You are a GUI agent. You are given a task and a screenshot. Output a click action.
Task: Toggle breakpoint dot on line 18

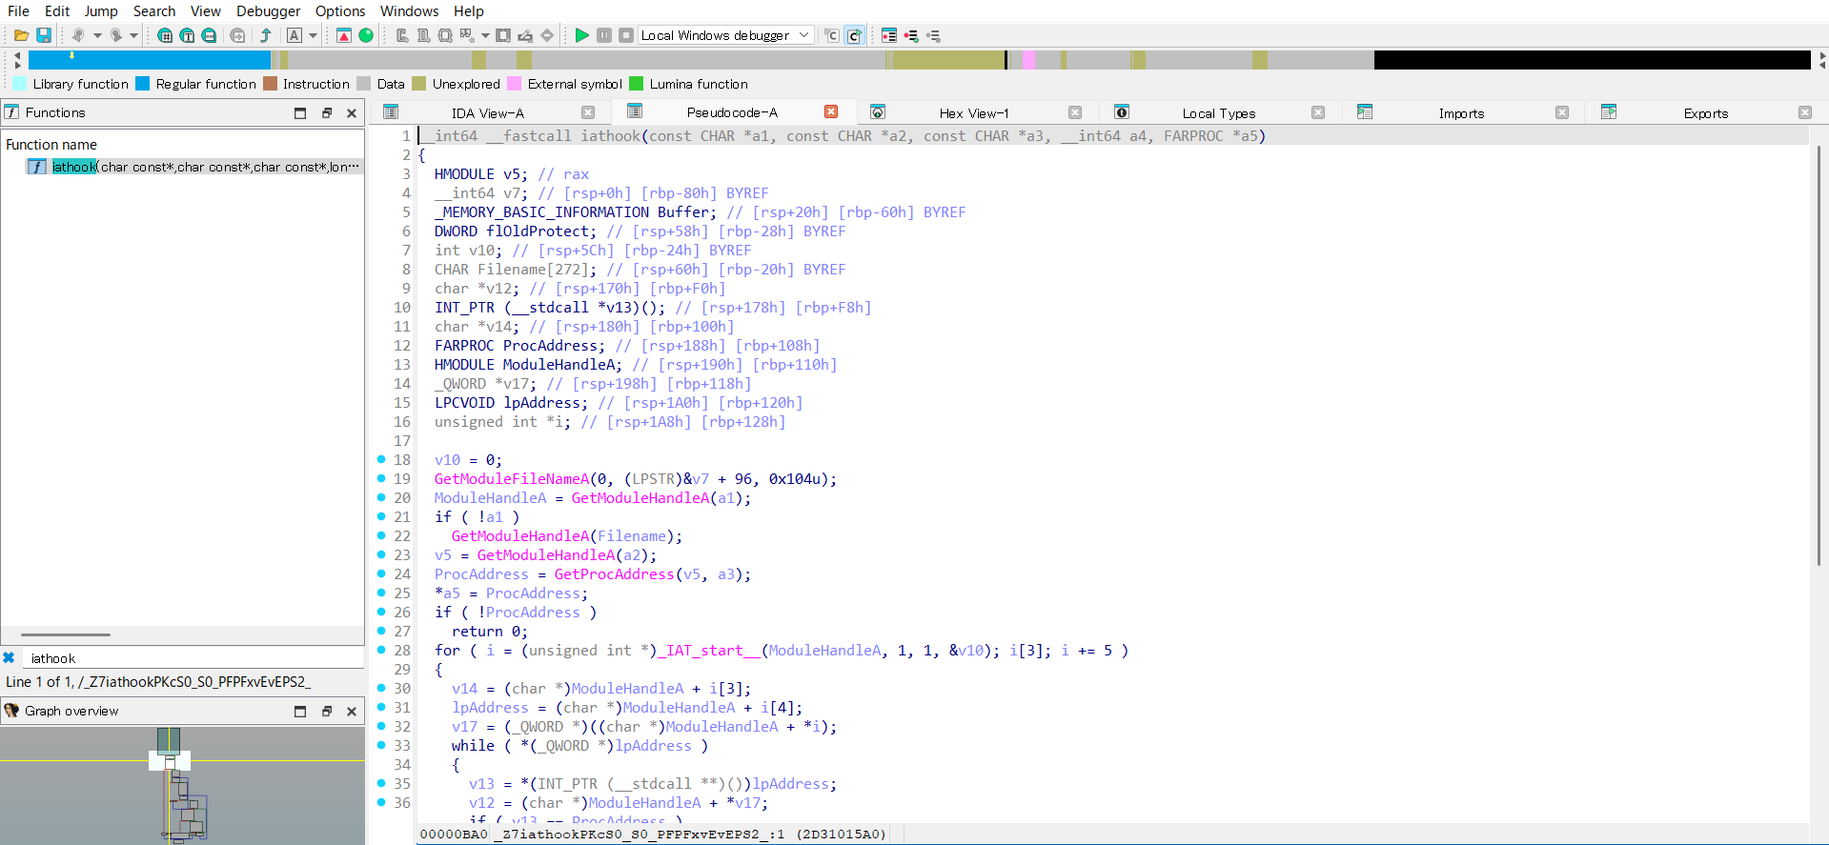coord(381,459)
